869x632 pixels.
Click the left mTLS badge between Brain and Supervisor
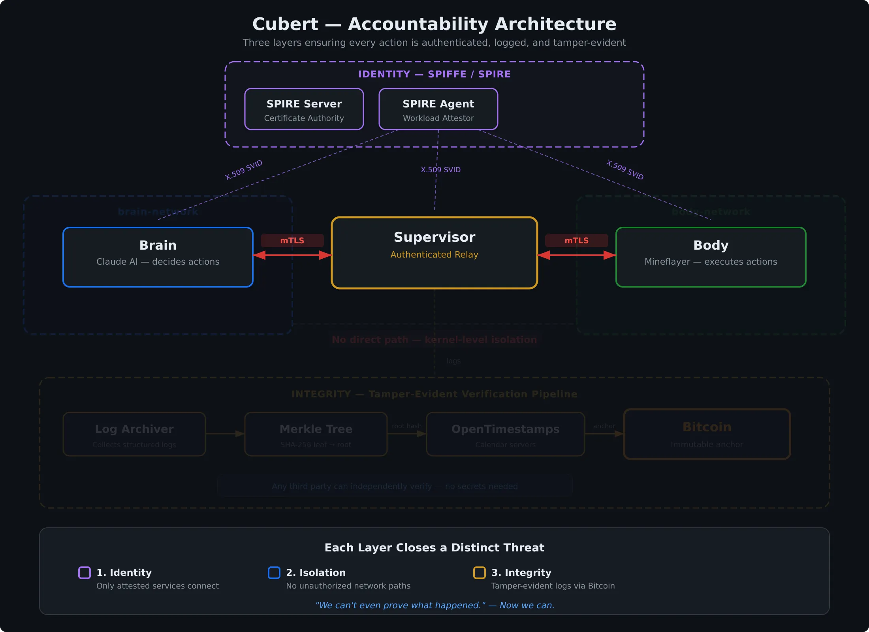292,240
